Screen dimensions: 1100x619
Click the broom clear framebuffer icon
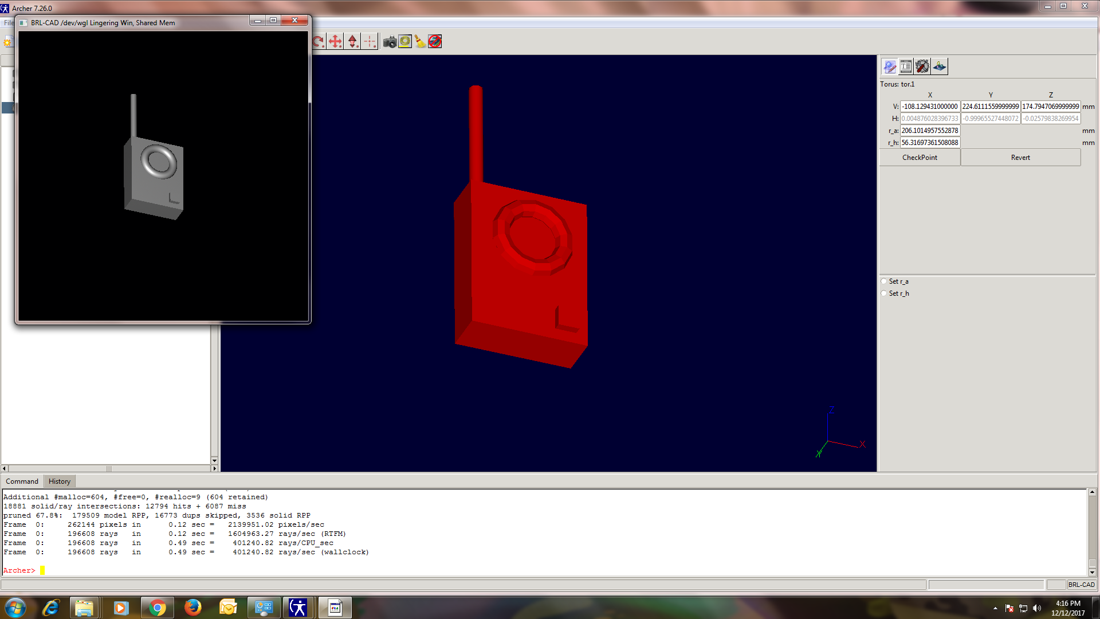pos(420,41)
